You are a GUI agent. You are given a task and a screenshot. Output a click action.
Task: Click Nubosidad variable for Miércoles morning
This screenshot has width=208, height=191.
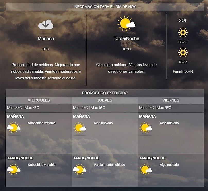tap(41, 123)
